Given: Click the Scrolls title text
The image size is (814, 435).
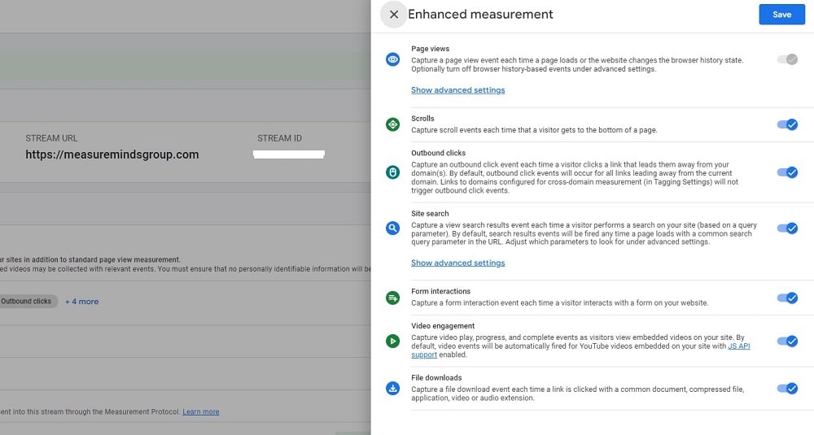Looking at the screenshot, I should [422, 118].
